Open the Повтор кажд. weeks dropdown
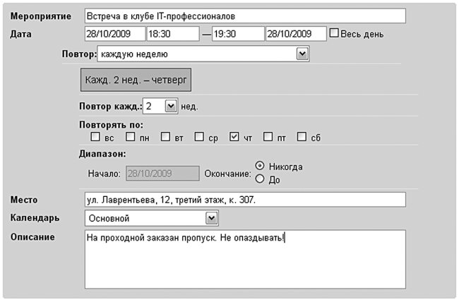Viewport: 459px width, 302px height. [x=160, y=106]
